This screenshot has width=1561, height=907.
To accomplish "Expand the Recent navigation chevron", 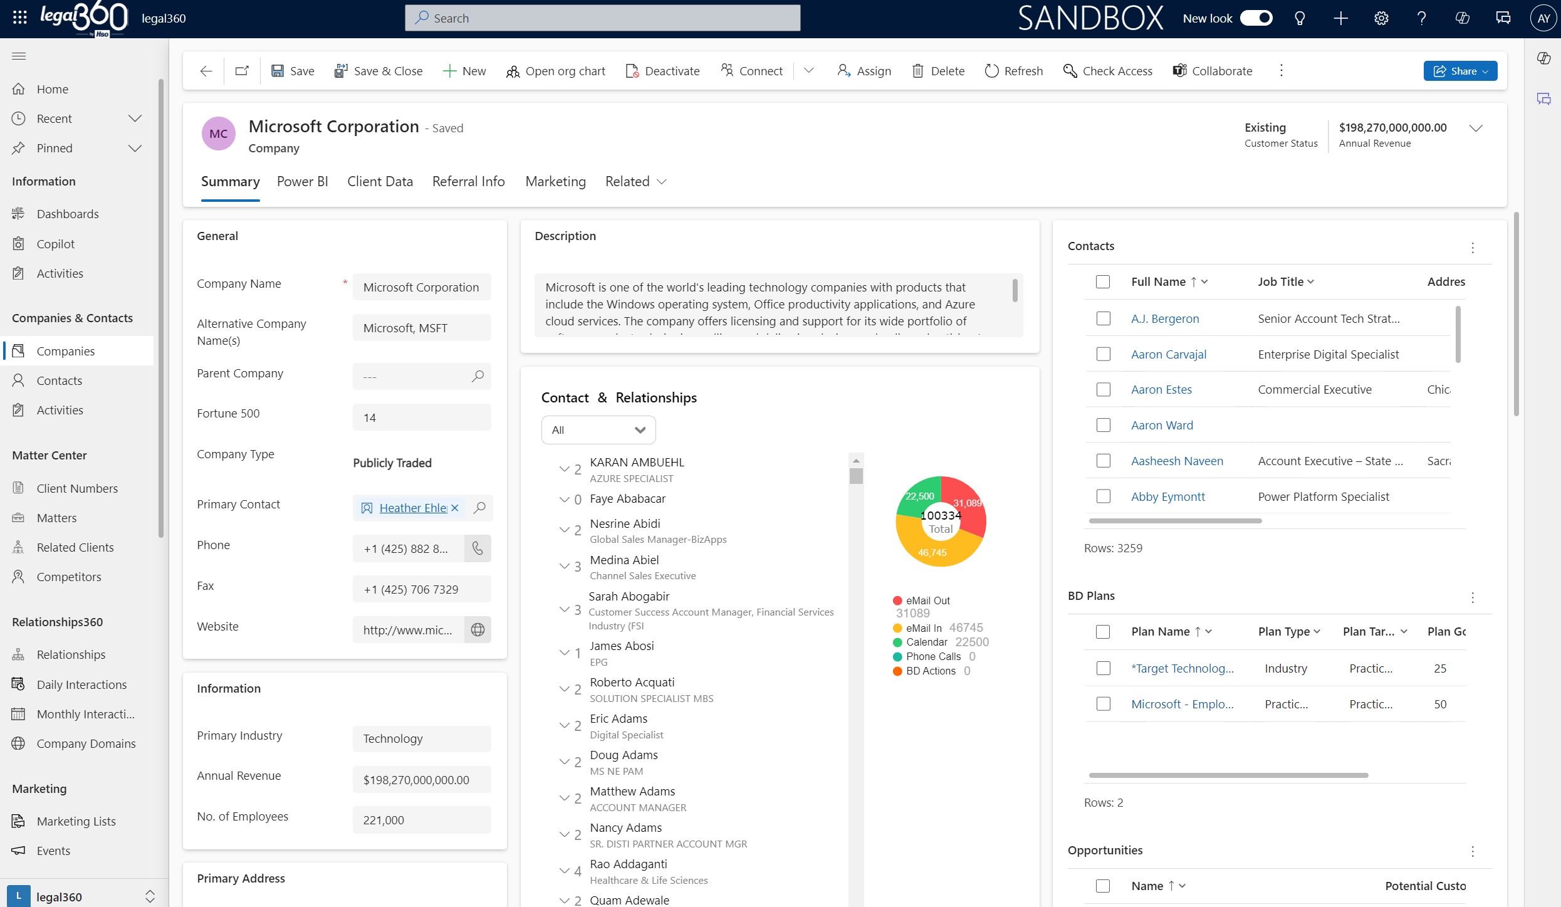I will [x=135, y=118].
